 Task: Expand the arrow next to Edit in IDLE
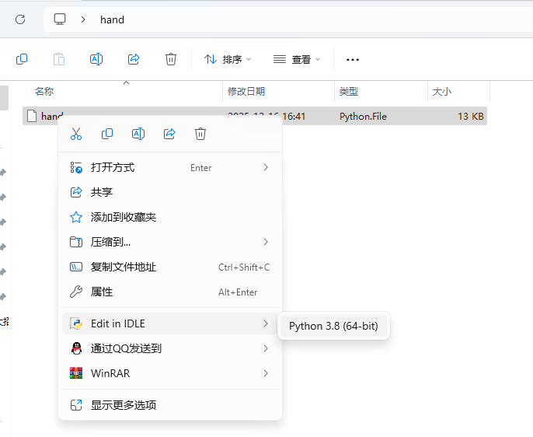[266, 323]
